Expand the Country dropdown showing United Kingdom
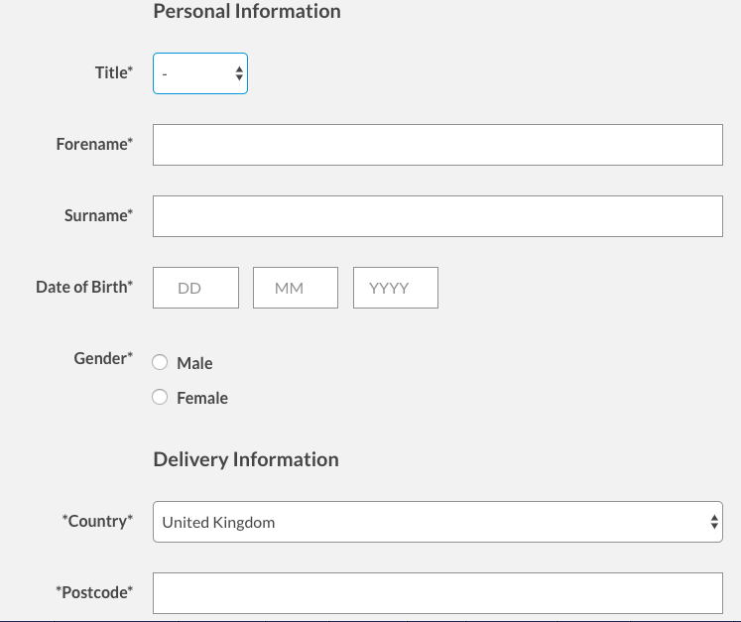 (436, 522)
